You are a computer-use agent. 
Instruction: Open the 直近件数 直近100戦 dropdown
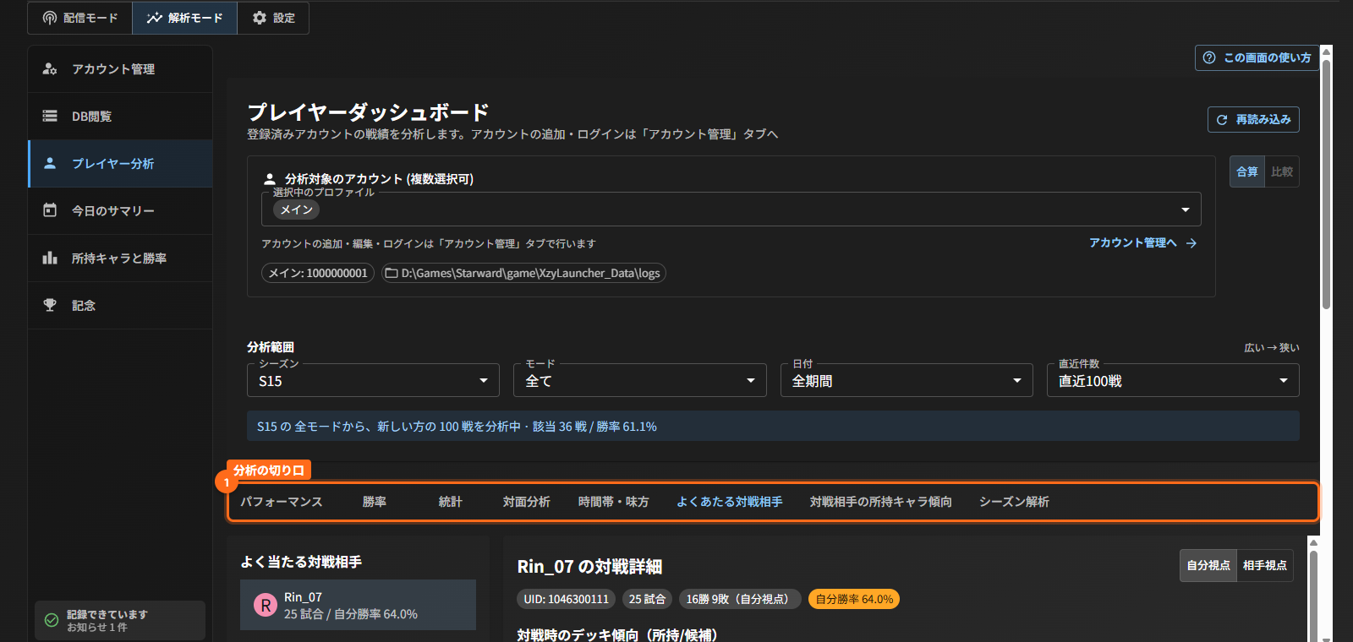tap(1173, 380)
